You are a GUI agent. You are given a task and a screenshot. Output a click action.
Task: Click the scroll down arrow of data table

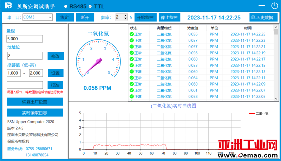coord(276,99)
